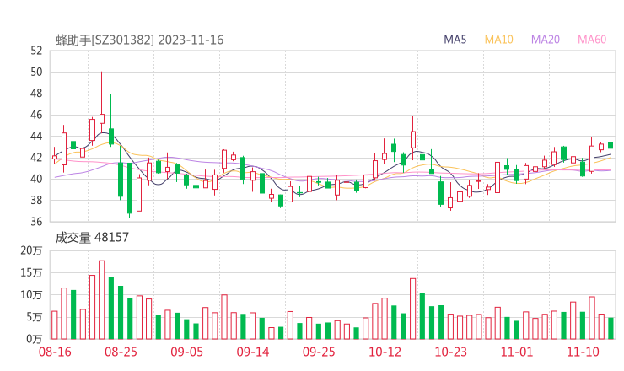Click the 09-25 date axis label
624x371 pixels.
[x=319, y=352]
